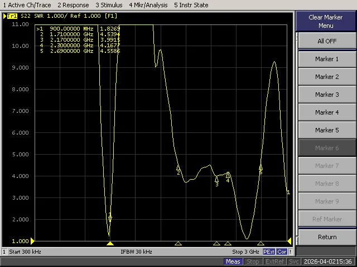Clear Marker 2 softkey

327,77
